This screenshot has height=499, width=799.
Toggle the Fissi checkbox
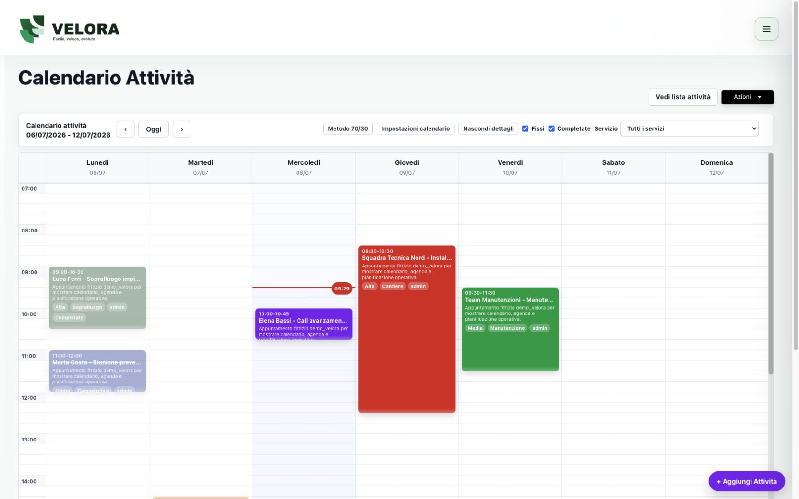[x=525, y=128]
